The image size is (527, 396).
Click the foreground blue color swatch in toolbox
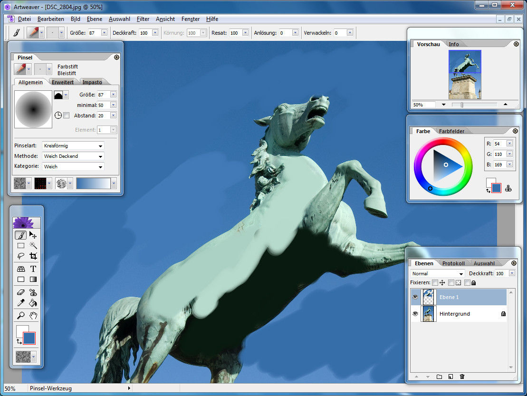pos(29,338)
